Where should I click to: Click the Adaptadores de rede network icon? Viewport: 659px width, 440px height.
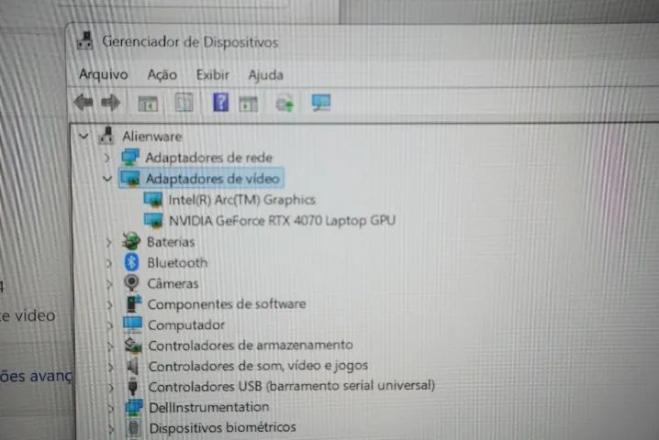[x=130, y=157]
